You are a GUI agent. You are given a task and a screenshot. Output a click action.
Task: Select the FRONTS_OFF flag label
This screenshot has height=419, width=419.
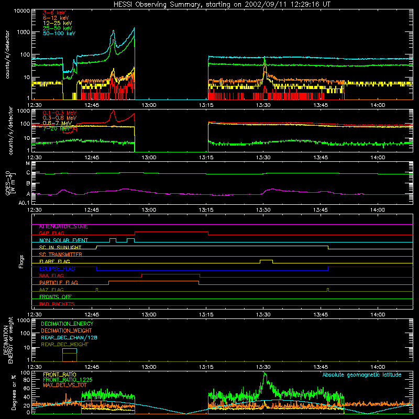tap(56, 296)
